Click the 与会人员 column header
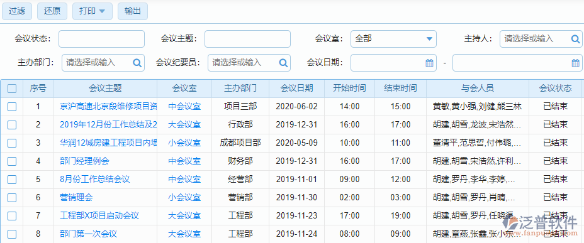This screenshot has width=584, height=243. coord(478,89)
